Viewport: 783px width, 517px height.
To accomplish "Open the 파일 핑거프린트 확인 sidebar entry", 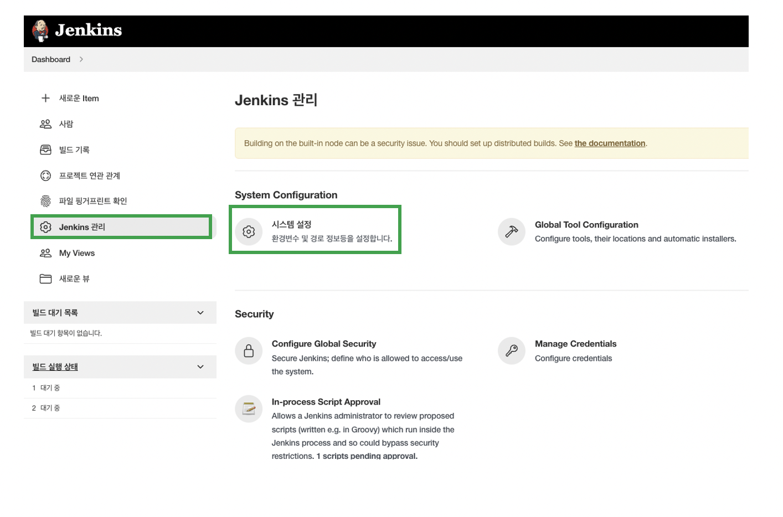I will (93, 201).
